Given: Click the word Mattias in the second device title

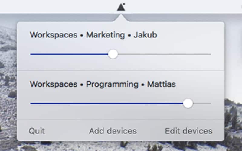Looking at the screenshot, I should (161, 84).
